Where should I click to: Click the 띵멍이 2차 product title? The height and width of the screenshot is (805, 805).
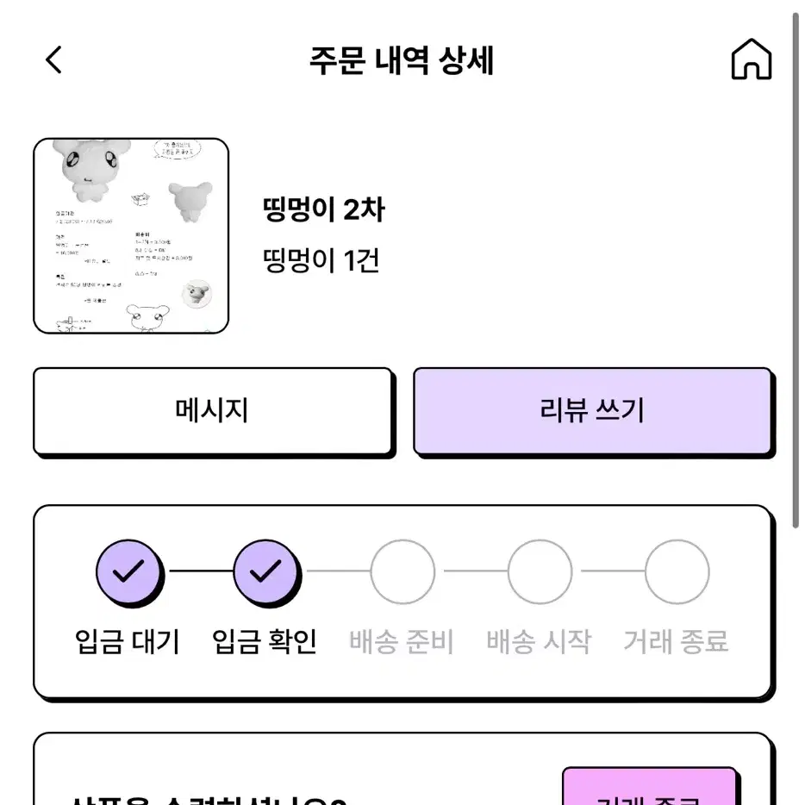(323, 209)
